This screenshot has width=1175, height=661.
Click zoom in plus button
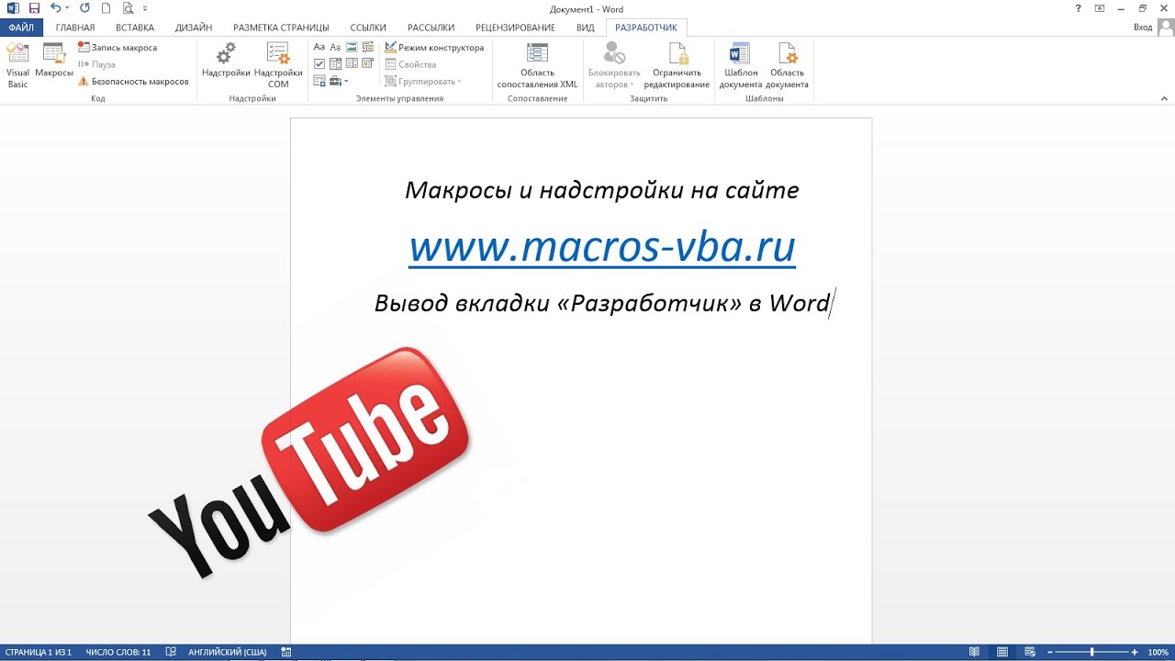click(1135, 652)
